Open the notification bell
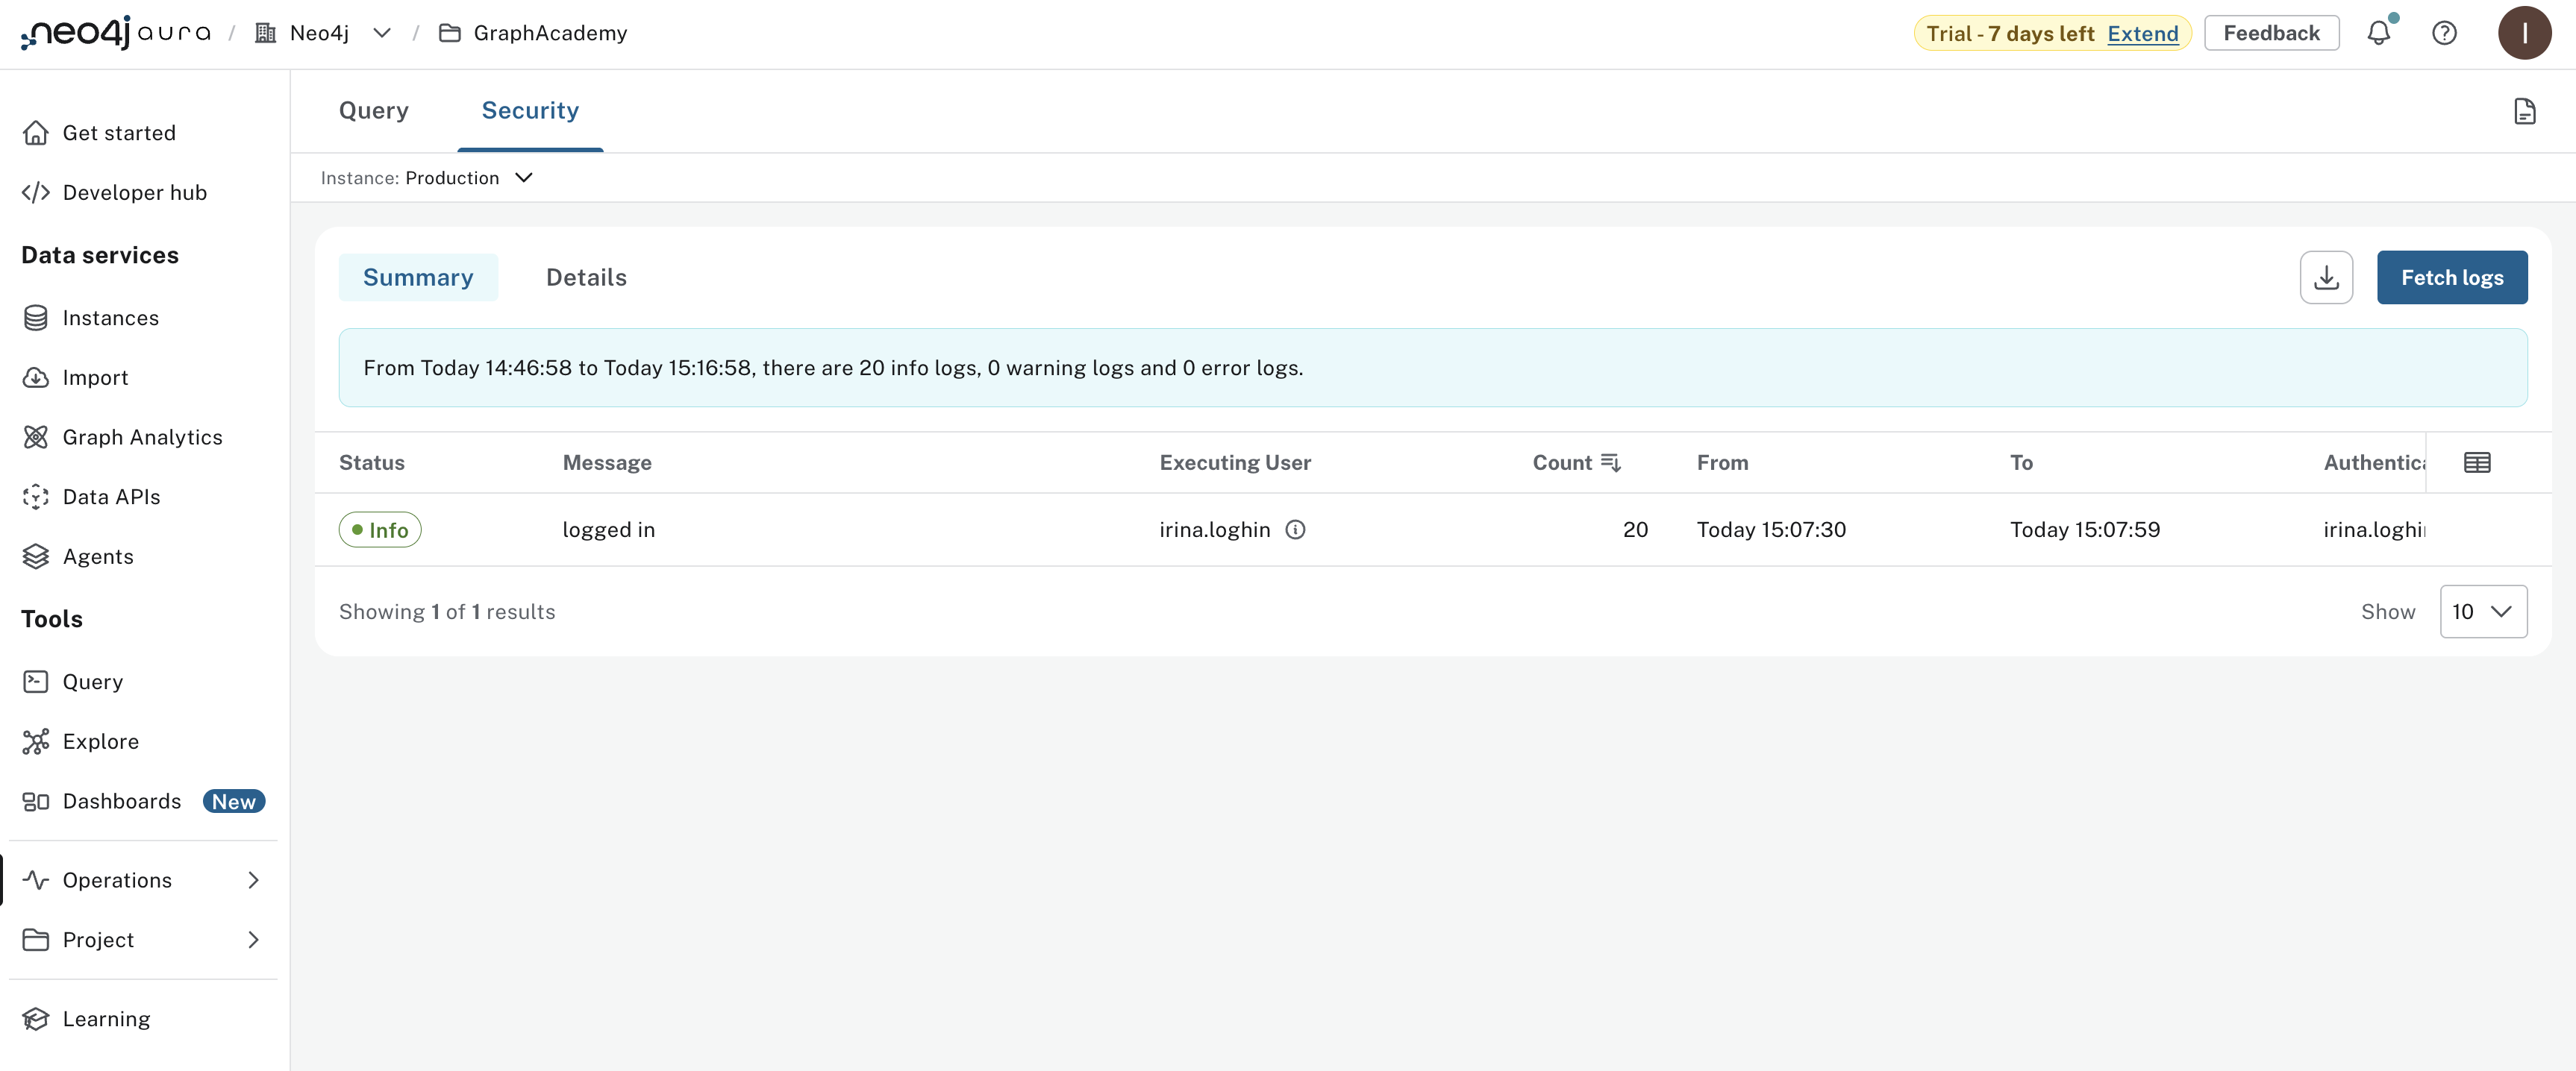This screenshot has width=2576, height=1071. pyautogui.click(x=2379, y=33)
